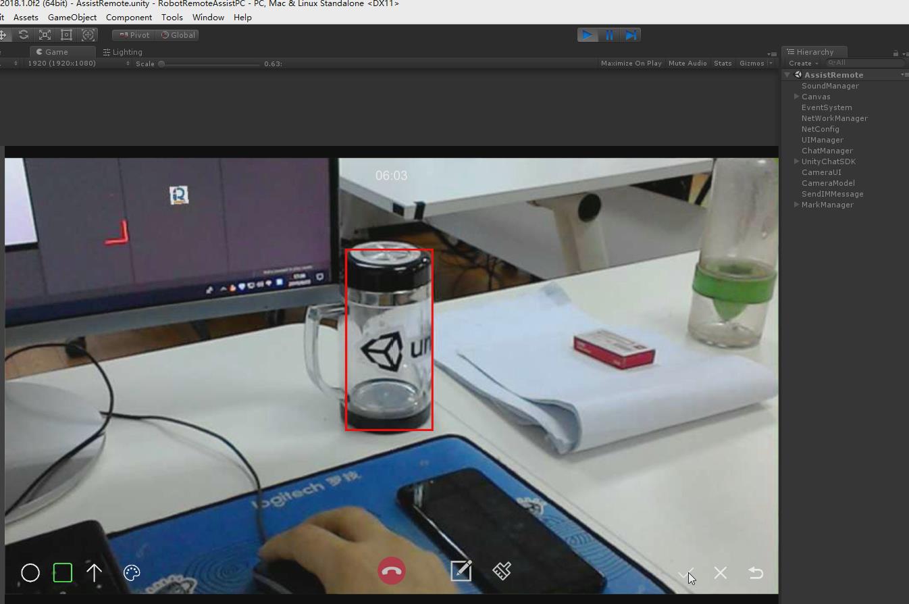Collapse the AssistRemote scene tree
Screen dimensions: 909x604
tap(787, 75)
